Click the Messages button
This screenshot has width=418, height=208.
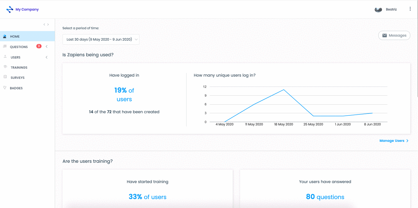click(394, 35)
